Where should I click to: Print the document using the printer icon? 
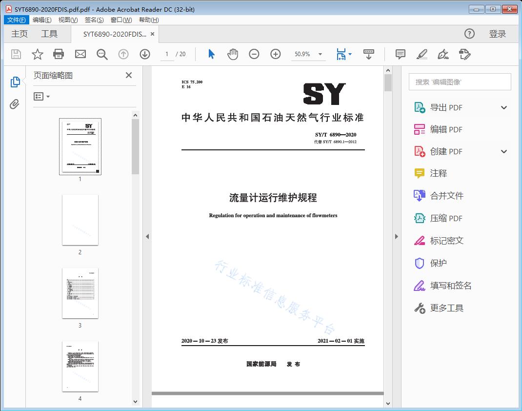tap(59, 54)
